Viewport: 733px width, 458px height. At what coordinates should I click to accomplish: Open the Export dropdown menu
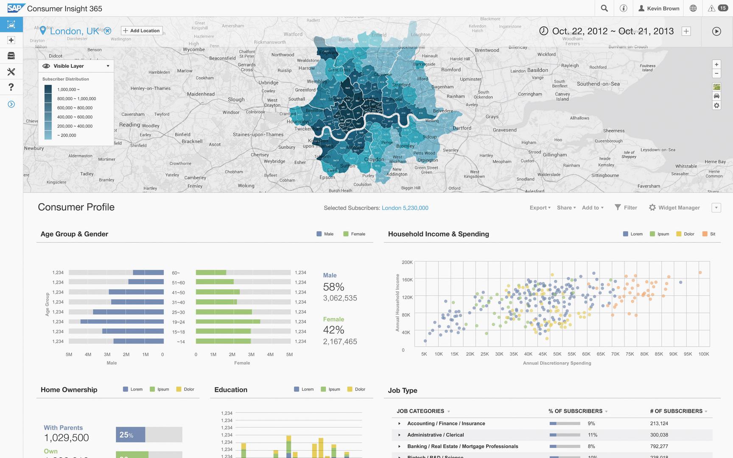coord(540,208)
